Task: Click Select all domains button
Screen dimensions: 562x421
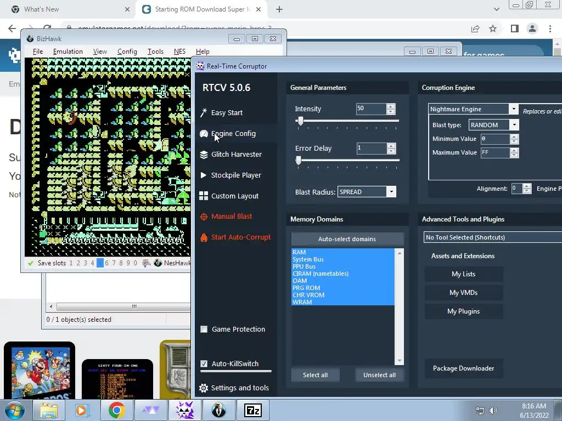Action: pos(315,375)
